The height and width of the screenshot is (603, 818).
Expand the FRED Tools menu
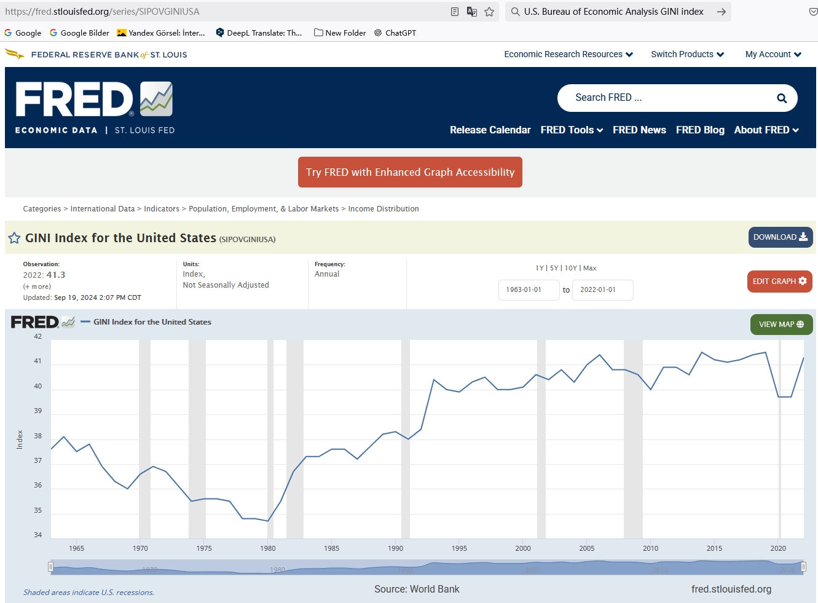tap(572, 130)
